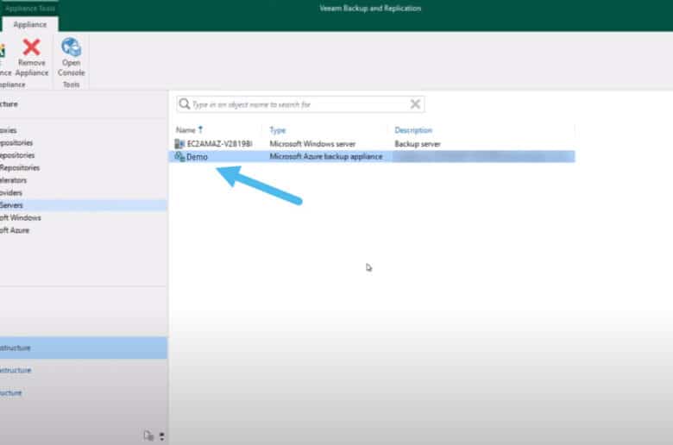Select the Proxies tree item
673x445 pixels.
click(8, 130)
